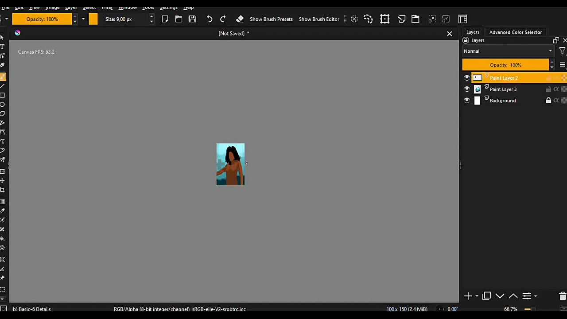Toggle the lock on the Background layer
The image size is (567, 319).
pos(548,101)
